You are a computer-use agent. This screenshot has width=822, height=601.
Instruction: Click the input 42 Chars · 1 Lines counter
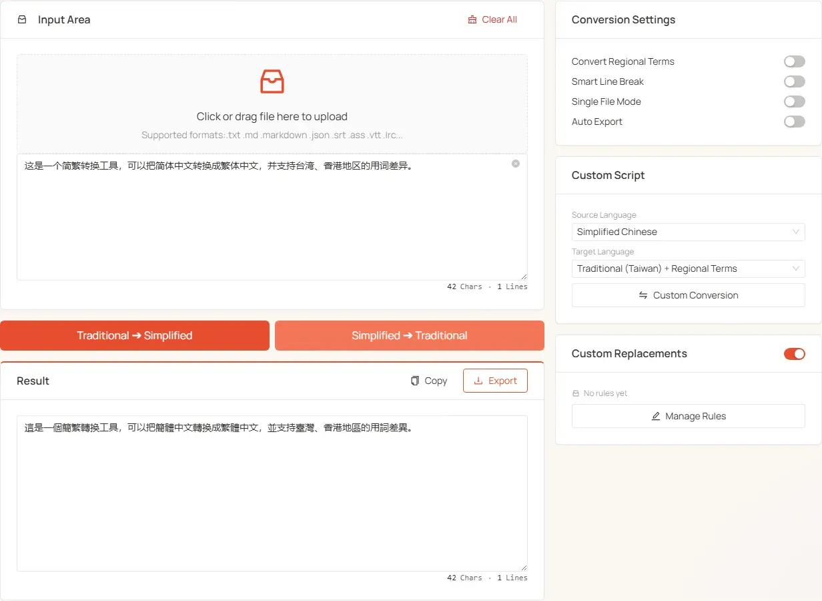(x=487, y=286)
